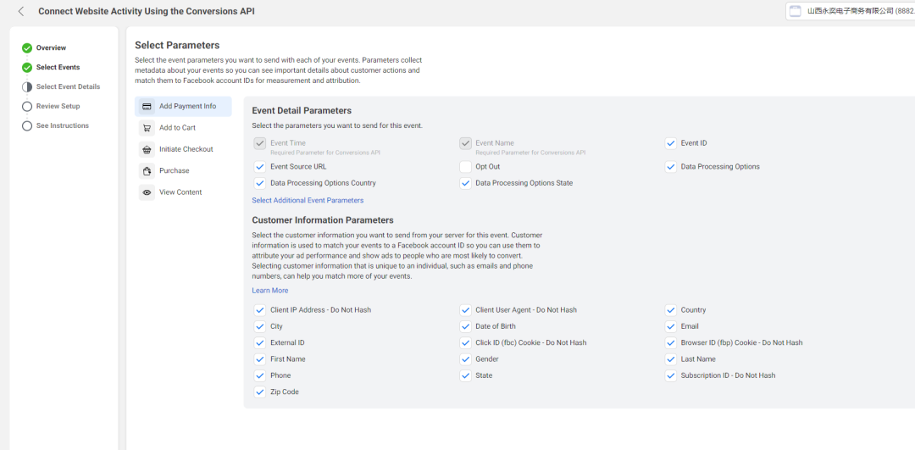The image size is (915, 450).
Task: Open the See Instructions step
Action: click(63, 125)
